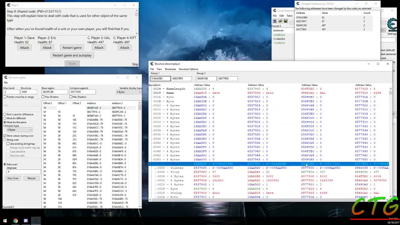Attack as Player 1 Dave
Screen dimensions: 400x225
point(24,48)
